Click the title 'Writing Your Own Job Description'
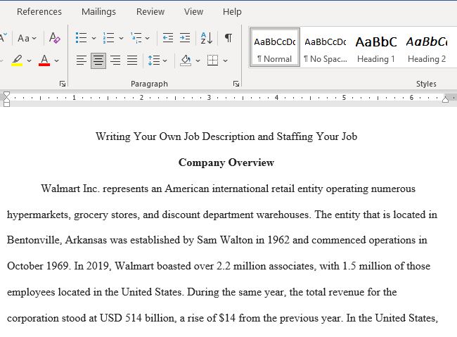Screen dimensions: 457x337 pos(175,136)
